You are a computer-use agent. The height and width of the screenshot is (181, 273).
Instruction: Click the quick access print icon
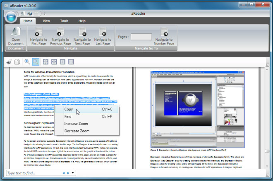[30, 13]
